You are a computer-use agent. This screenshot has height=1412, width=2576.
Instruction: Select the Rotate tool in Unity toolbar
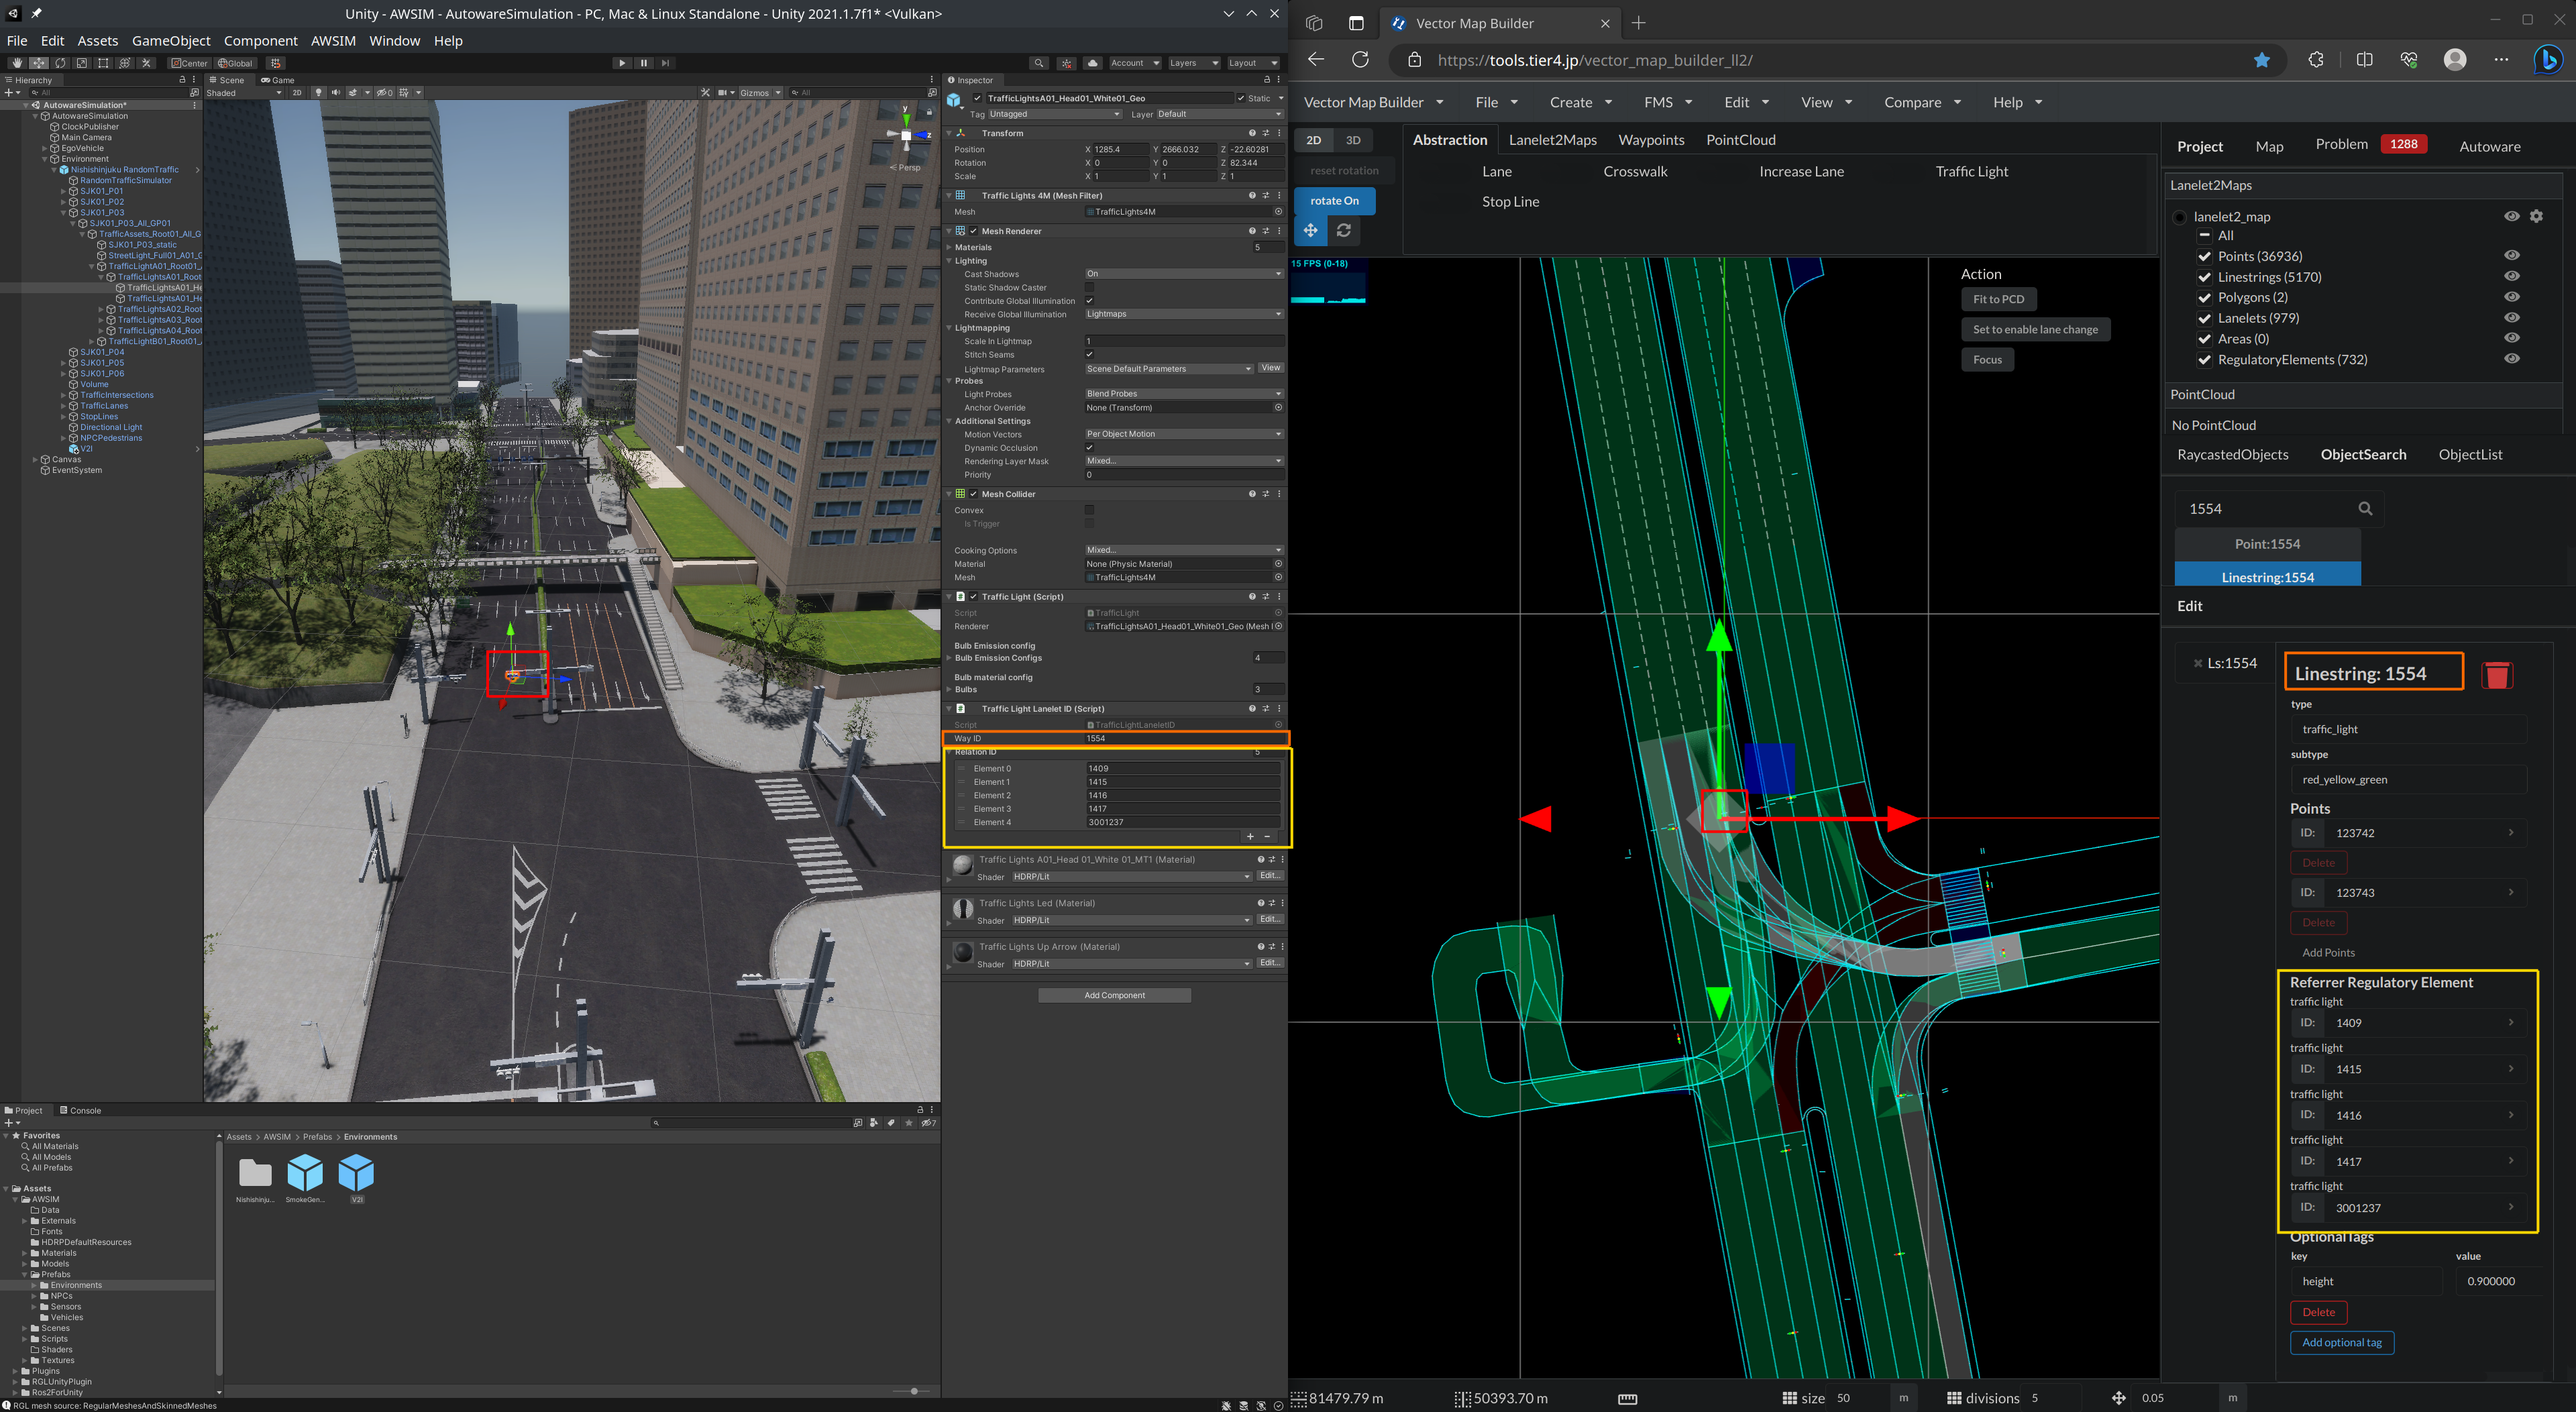[60, 63]
